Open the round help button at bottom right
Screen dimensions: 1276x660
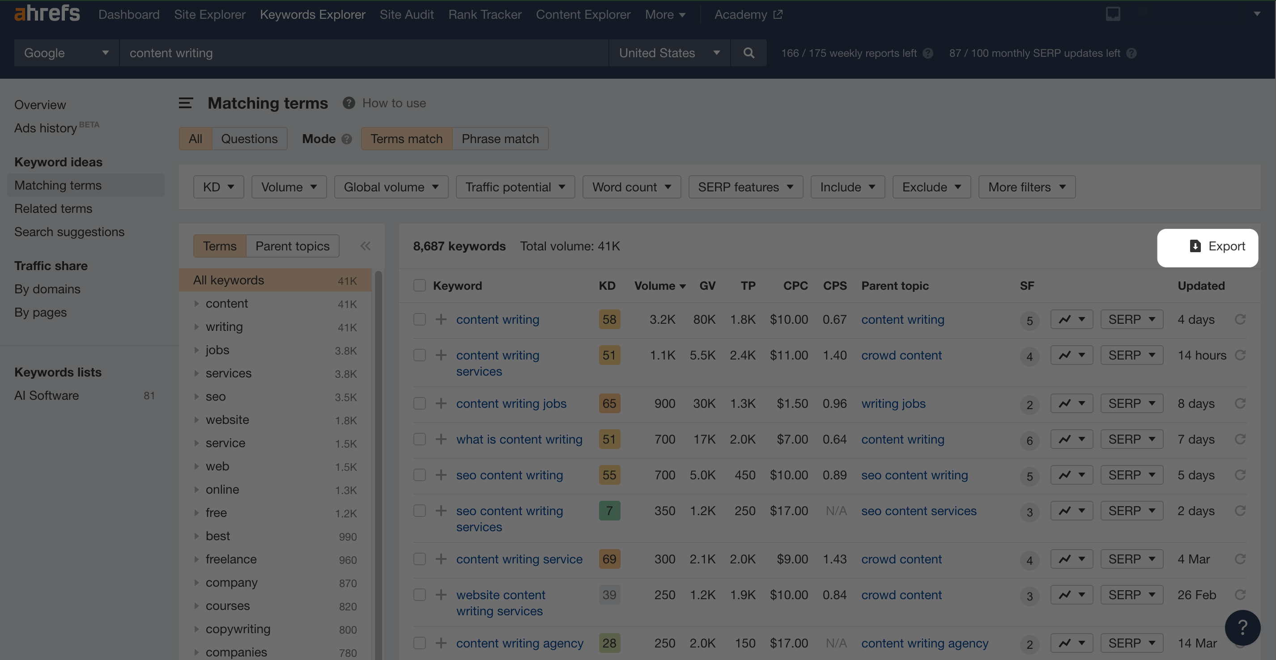[1242, 628]
